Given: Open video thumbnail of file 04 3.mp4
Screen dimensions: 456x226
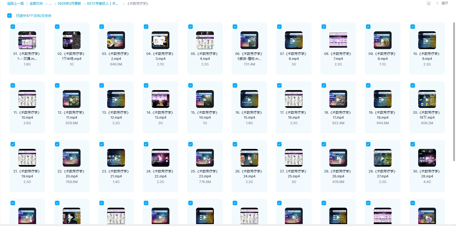Looking at the screenshot, I should pos(161,40).
